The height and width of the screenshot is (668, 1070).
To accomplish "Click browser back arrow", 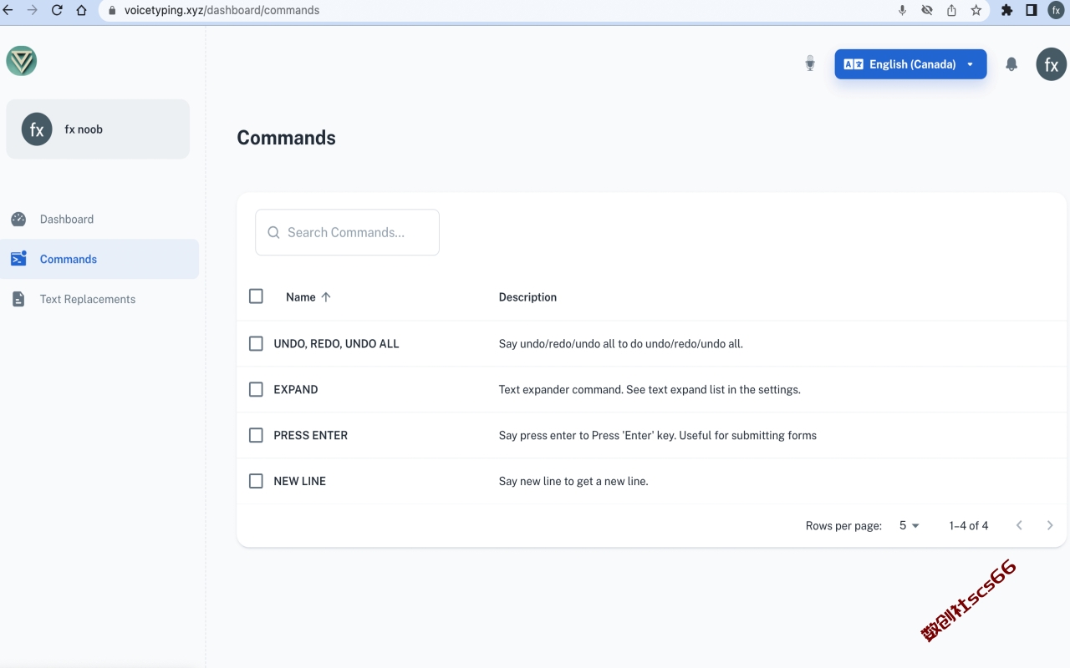I will [8, 10].
